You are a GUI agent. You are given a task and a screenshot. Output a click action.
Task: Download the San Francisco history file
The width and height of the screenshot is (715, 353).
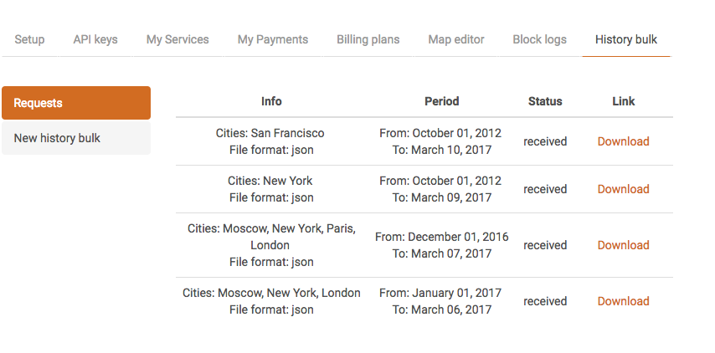(x=623, y=141)
